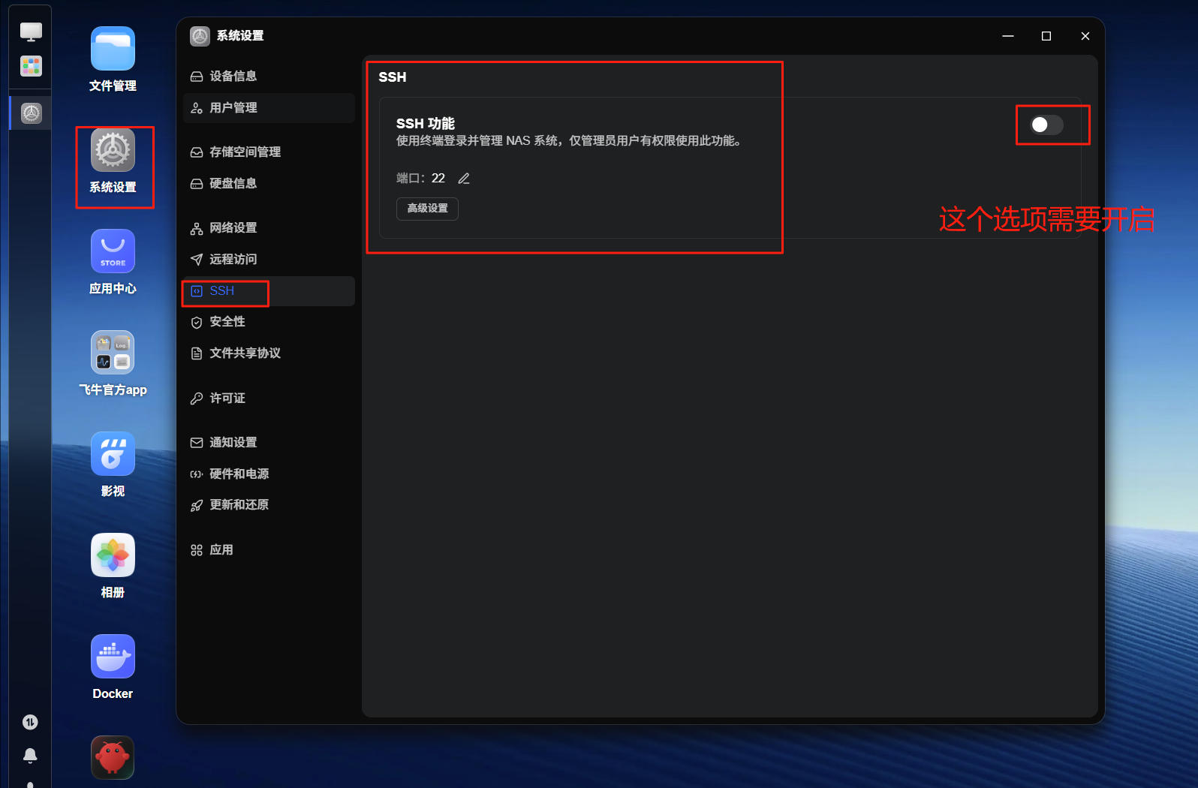The image size is (1198, 788).
Task: Select 通知设置 in the sidebar
Action: pos(269,443)
